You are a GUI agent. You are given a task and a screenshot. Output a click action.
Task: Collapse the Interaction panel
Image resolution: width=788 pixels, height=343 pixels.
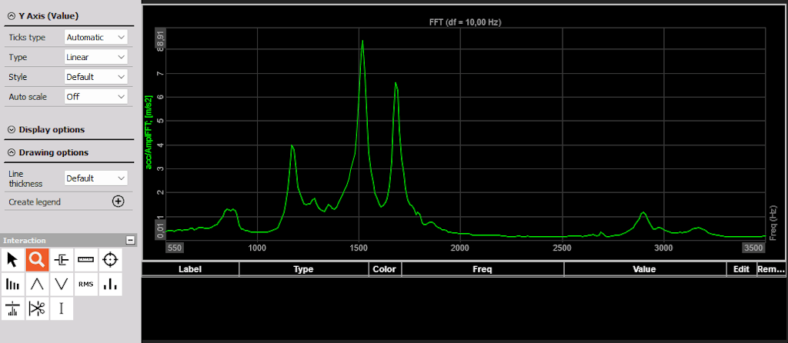(131, 241)
